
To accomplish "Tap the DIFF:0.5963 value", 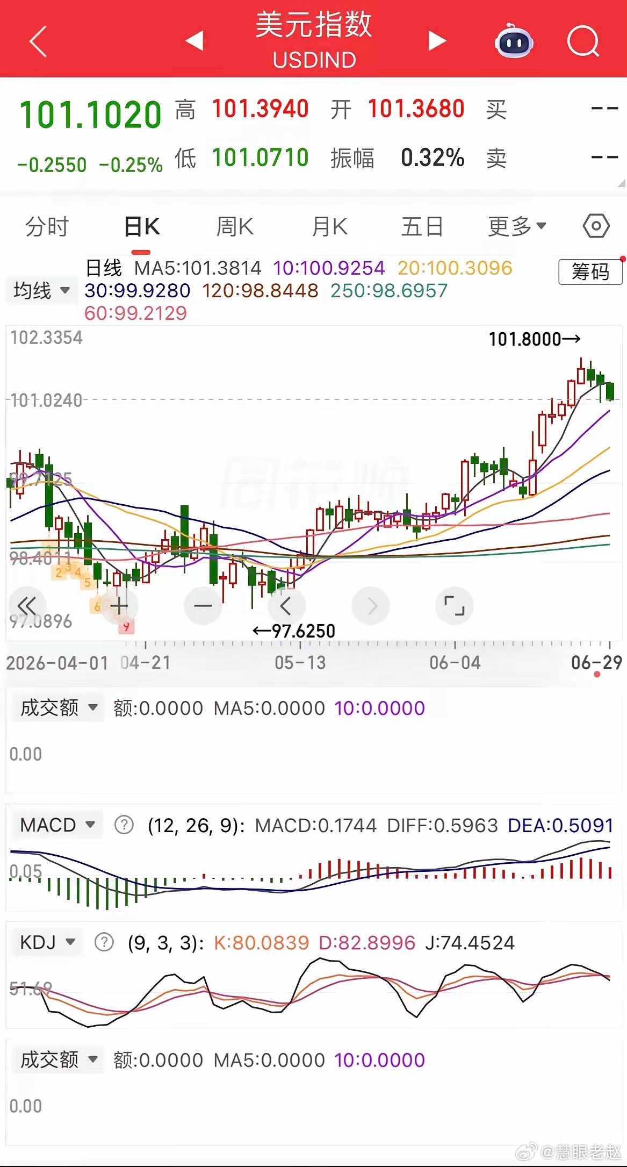I will [x=443, y=825].
